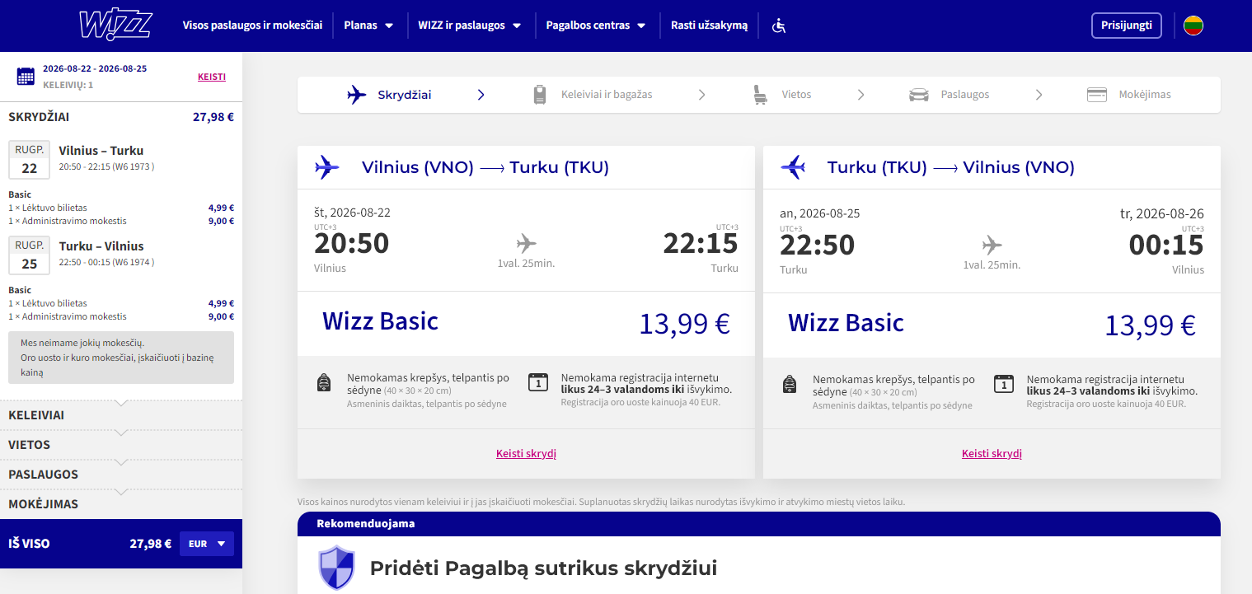
Task: Open the WIZZ ir paslaugos dropdown
Action: click(x=470, y=26)
